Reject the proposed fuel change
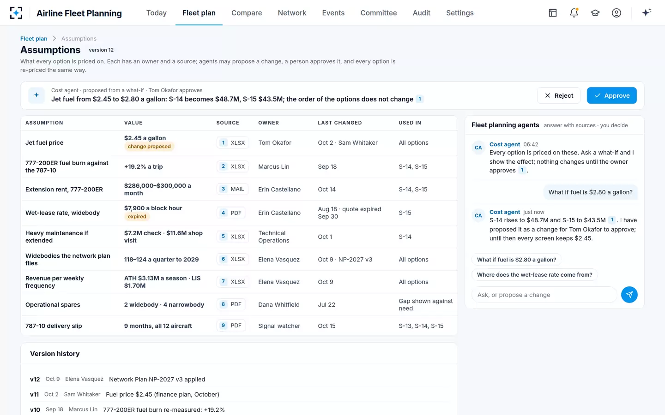 (x=559, y=95)
